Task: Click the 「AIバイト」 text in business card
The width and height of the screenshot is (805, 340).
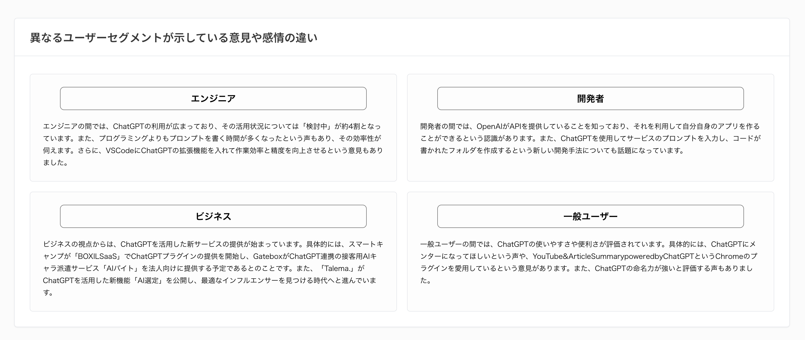Action: pyautogui.click(x=120, y=268)
